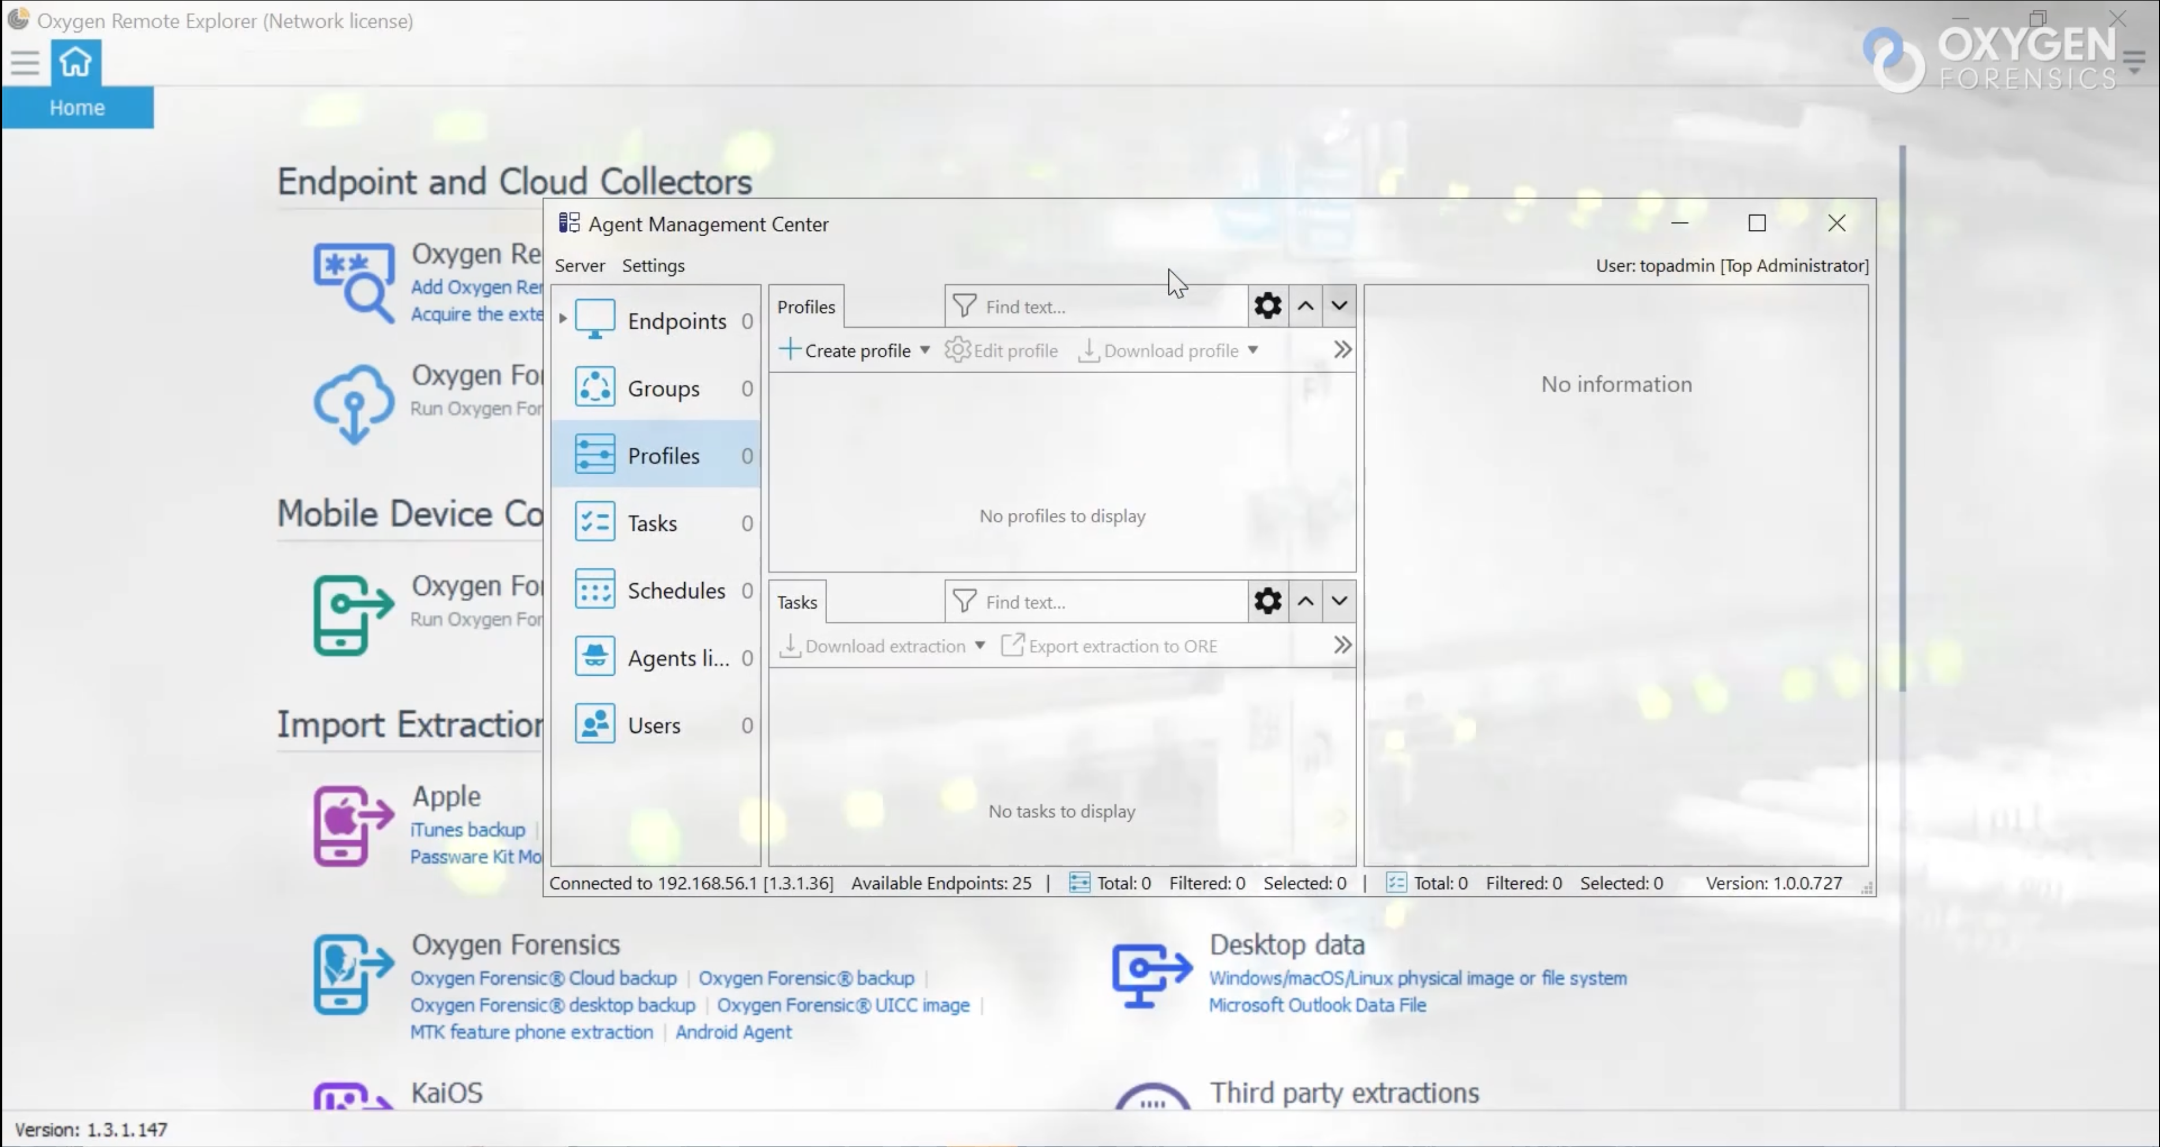This screenshot has width=2160, height=1147.
Task: Jump to next match in Tasks search
Action: coord(1339,600)
